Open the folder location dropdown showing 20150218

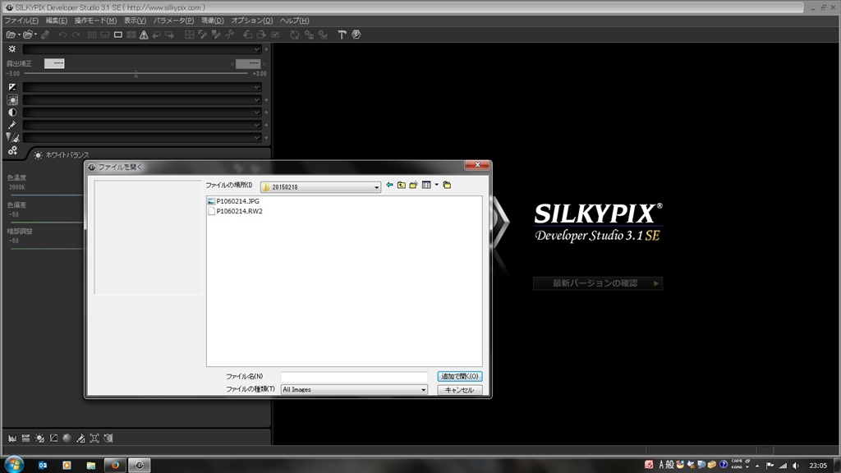pos(320,186)
